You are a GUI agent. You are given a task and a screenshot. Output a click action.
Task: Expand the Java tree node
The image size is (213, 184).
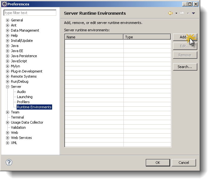pos(7,46)
